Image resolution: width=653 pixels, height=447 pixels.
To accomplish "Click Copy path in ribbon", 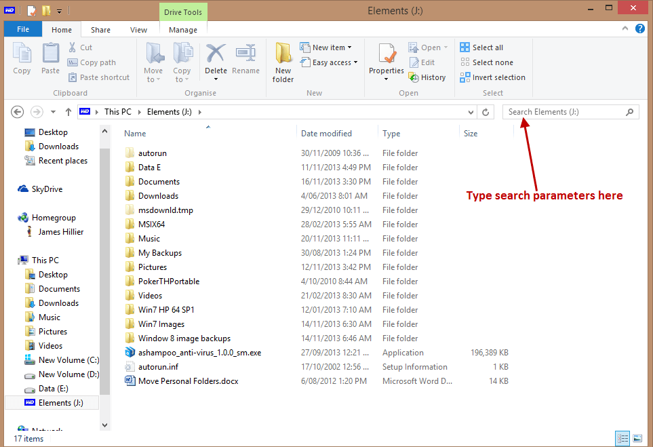I will click(92, 62).
